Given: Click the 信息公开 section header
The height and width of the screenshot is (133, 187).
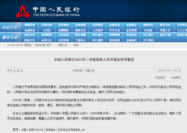Looking at the screenshot, I should click(10, 27).
